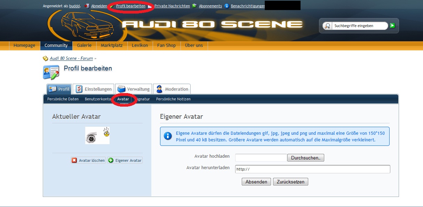
Task: Submit the form with Absenden
Action: (x=256, y=182)
